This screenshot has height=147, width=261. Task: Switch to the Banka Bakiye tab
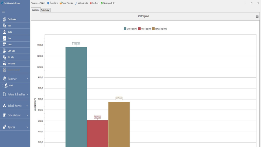point(45,10)
